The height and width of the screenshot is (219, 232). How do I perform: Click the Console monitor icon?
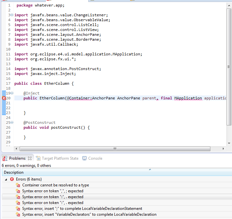[x=84, y=158]
